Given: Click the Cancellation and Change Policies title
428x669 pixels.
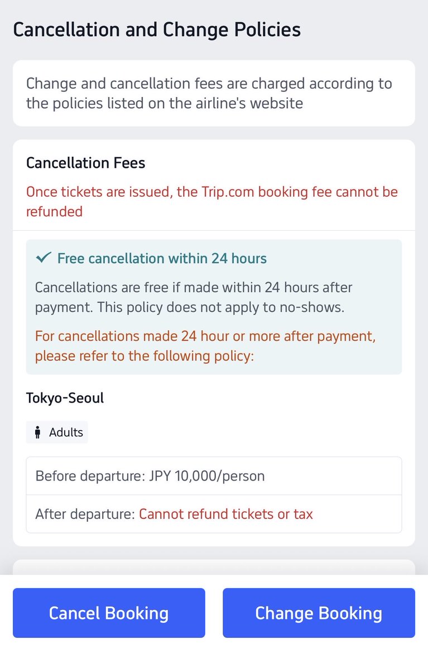Looking at the screenshot, I should coord(157,30).
